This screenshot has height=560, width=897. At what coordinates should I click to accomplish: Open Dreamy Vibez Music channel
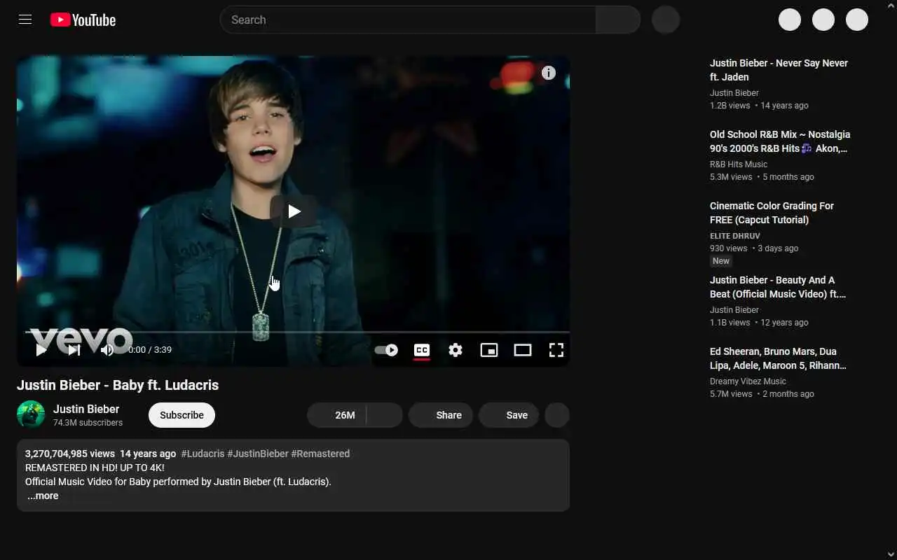(748, 381)
